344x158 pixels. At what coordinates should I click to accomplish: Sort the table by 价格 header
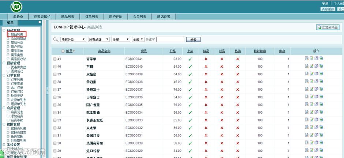point(173,51)
